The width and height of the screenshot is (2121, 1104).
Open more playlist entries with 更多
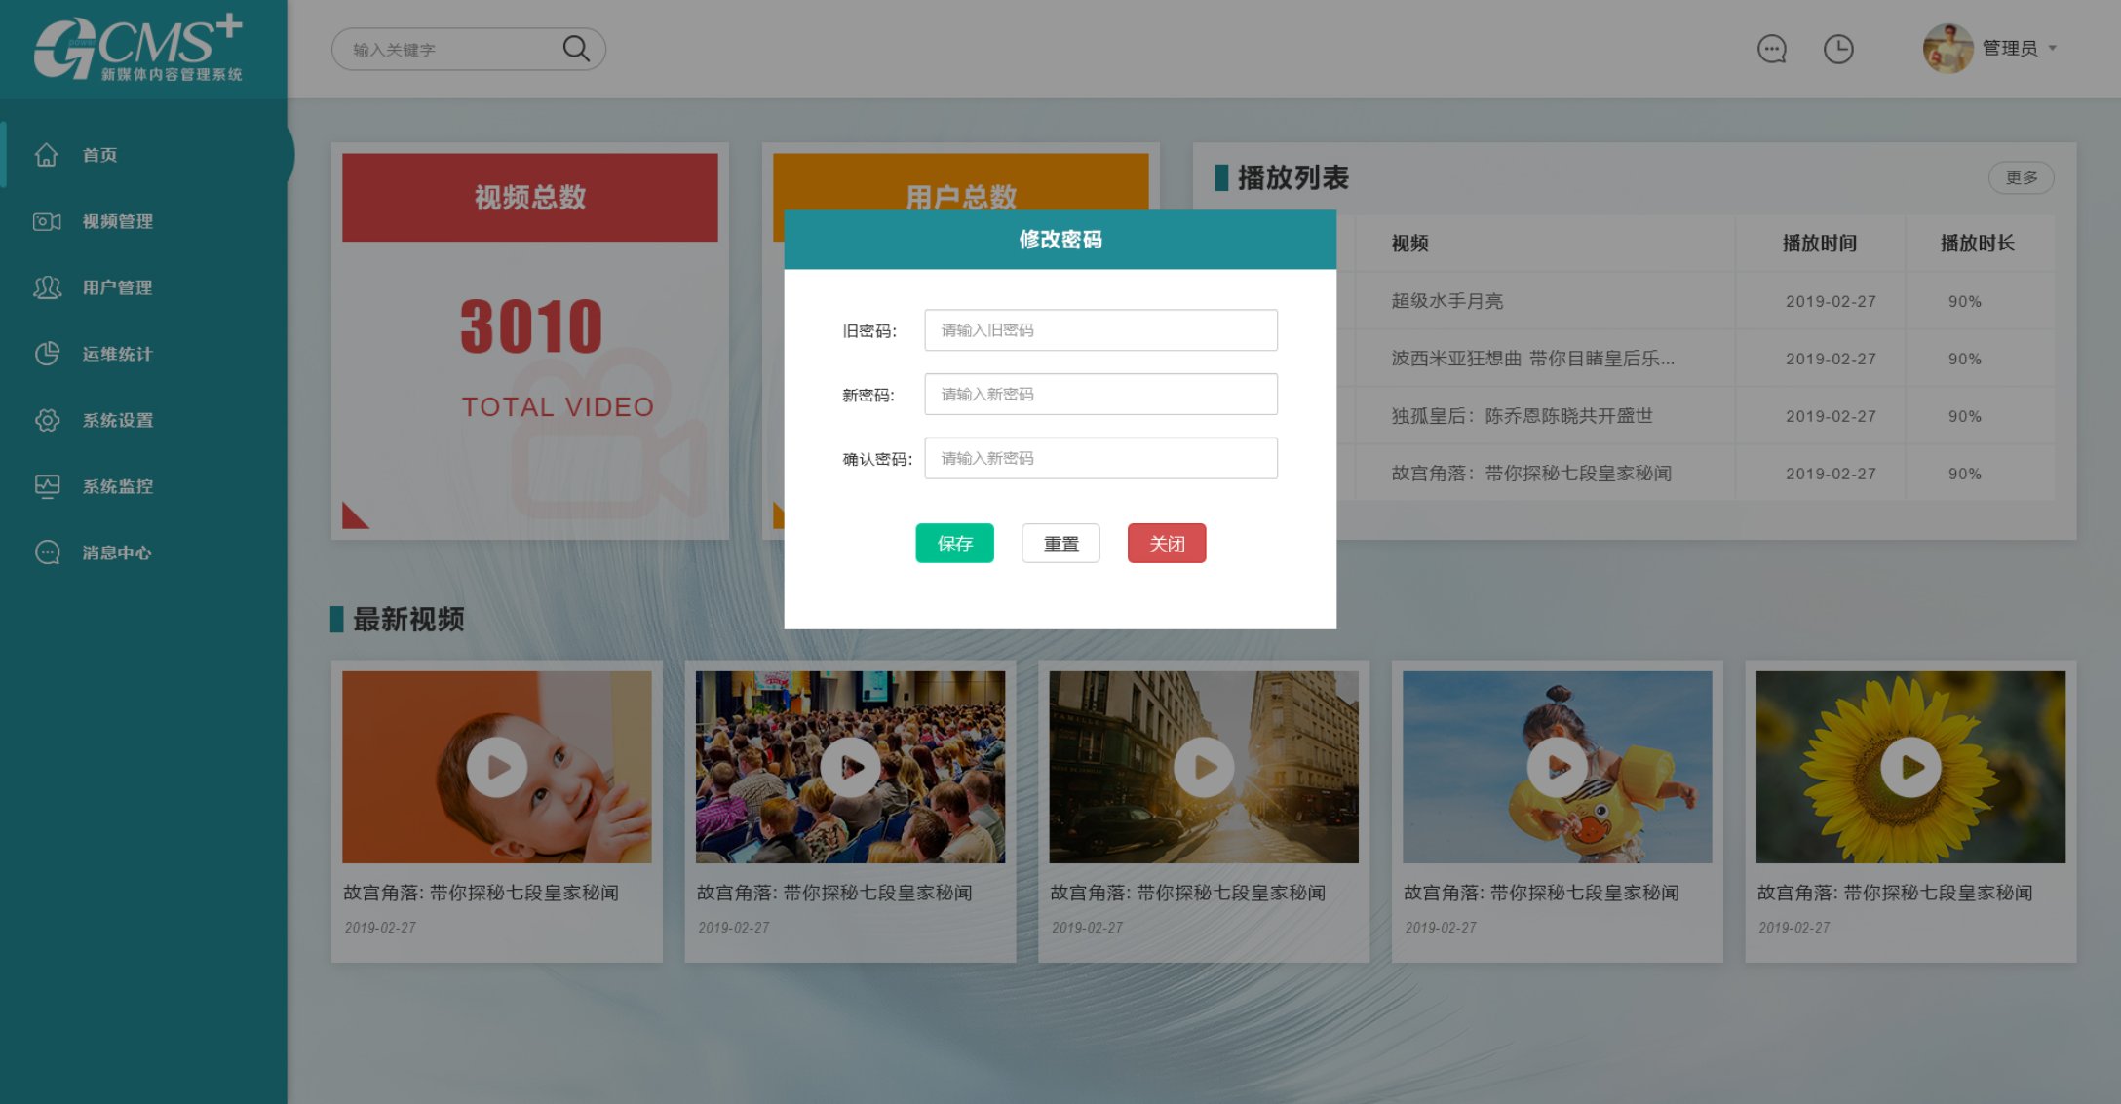[x=2021, y=177]
